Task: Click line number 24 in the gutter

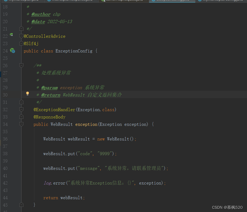Action: [5, 51]
